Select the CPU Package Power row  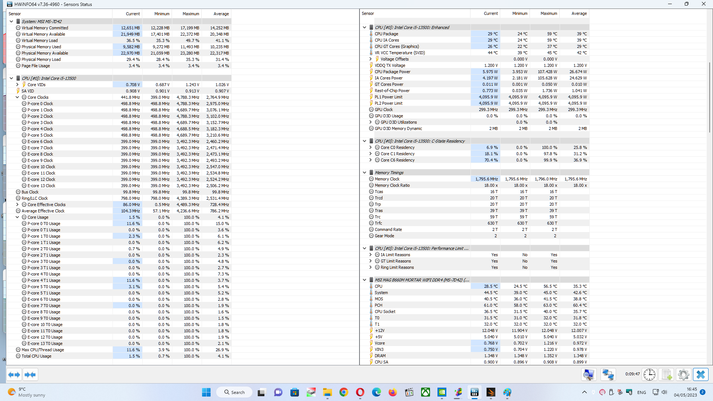coord(392,72)
